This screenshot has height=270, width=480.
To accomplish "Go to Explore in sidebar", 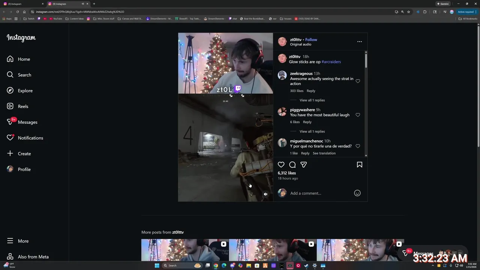I will [20, 91].
